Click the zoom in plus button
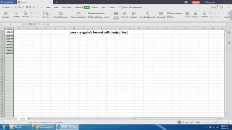The height and width of the screenshot is (130, 232). [229, 122]
